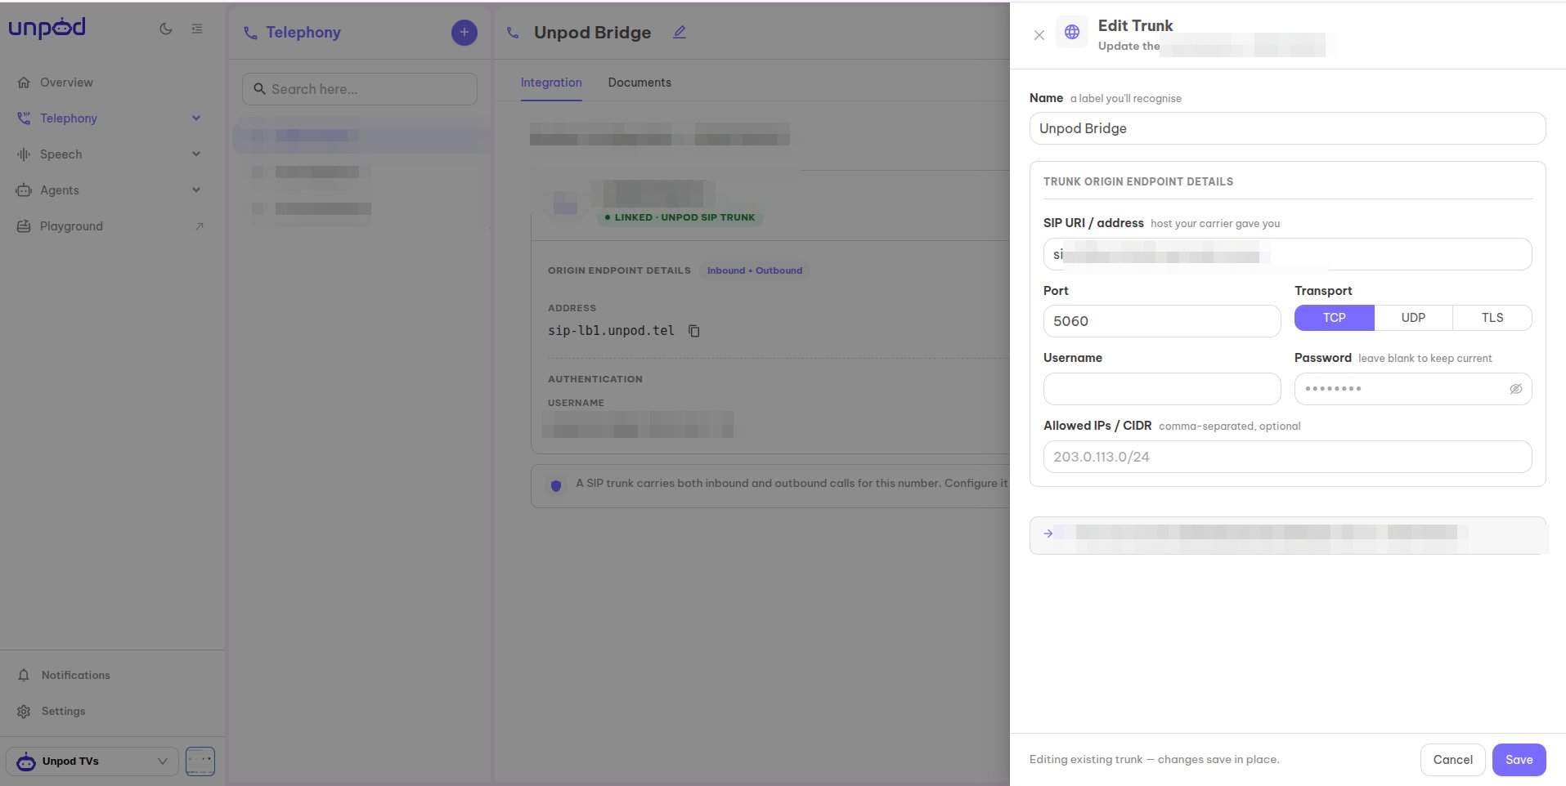Expand the Telephony sidebar chevron
Viewport: 1566px width, 786px height.
(196, 118)
